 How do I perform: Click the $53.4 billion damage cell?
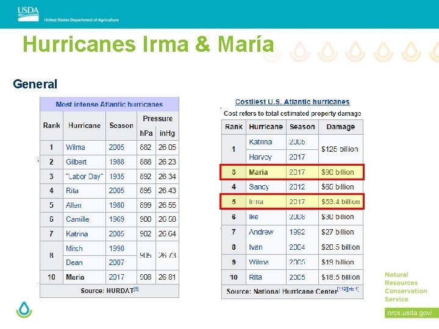pyautogui.click(x=340, y=202)
